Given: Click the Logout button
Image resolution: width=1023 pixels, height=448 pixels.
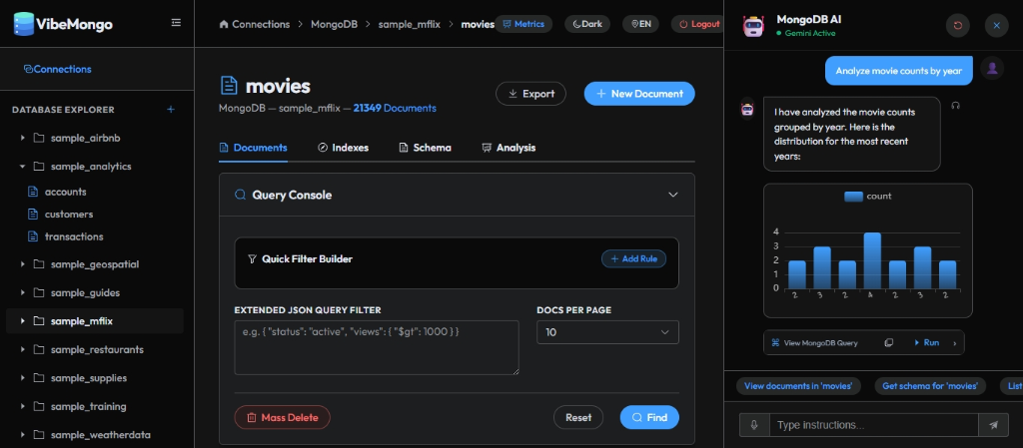Looking at the screenshot, I should [x=698, y=24].
